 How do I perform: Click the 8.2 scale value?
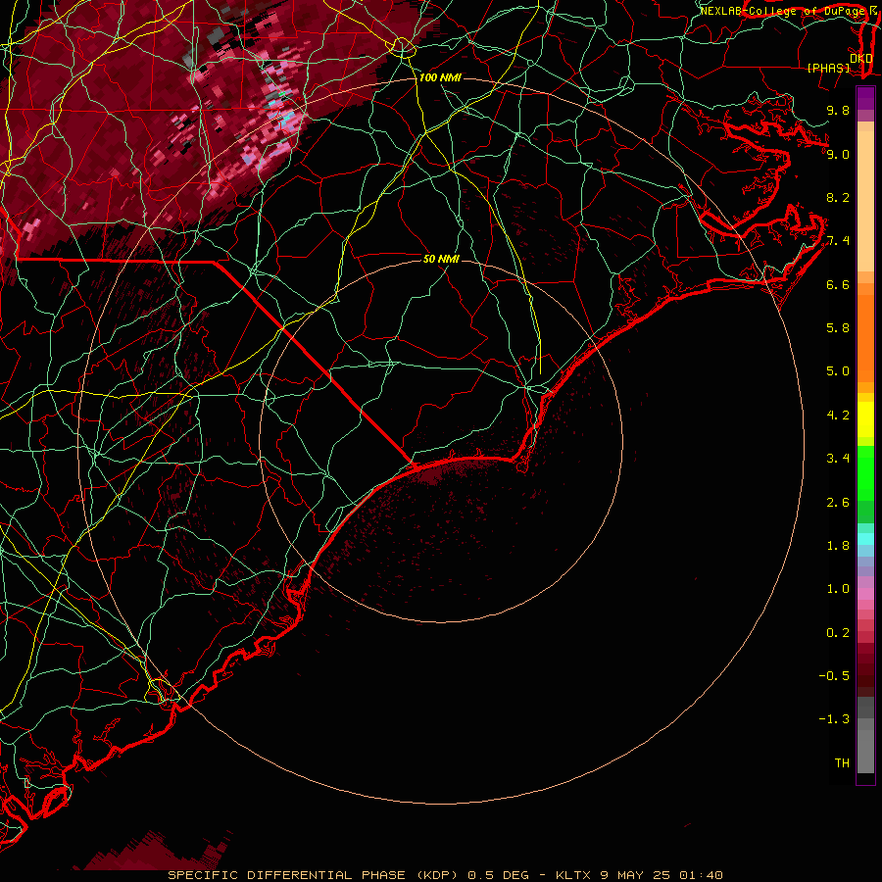tap(838, 197)
